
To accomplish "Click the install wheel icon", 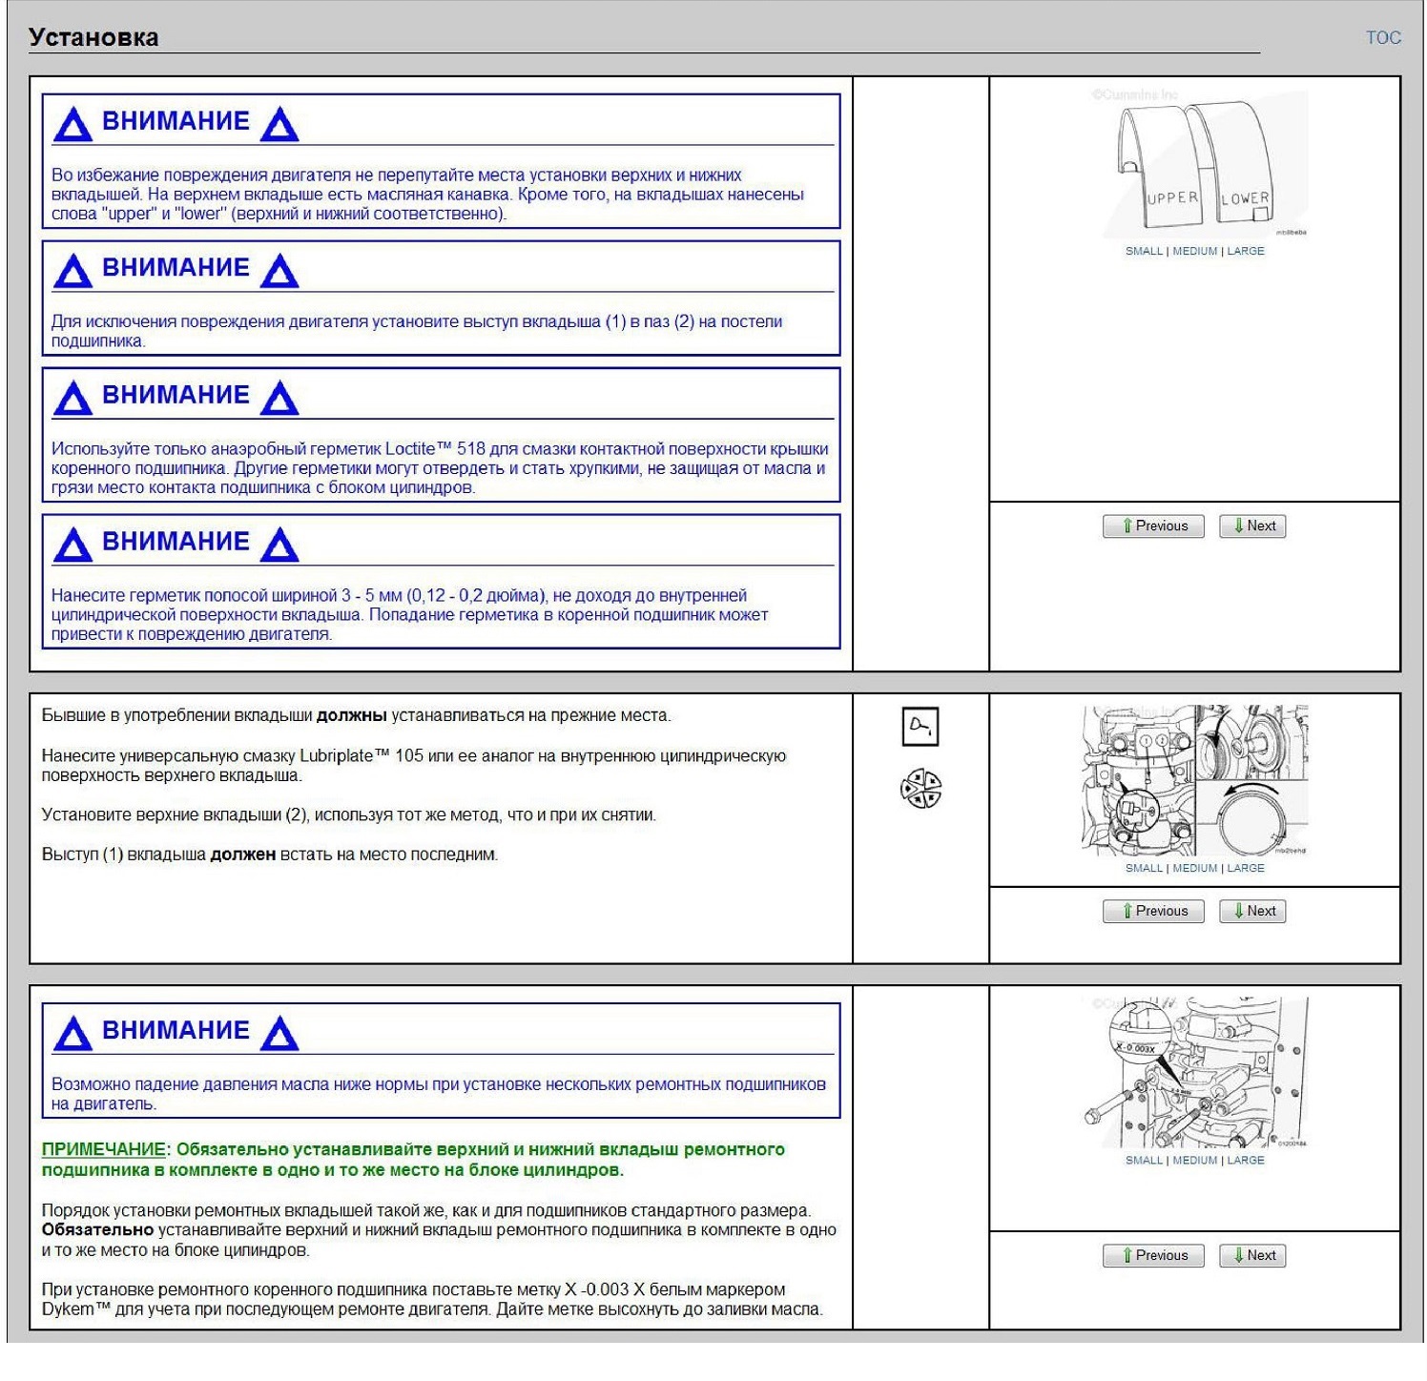I will (x=920, y=789).
